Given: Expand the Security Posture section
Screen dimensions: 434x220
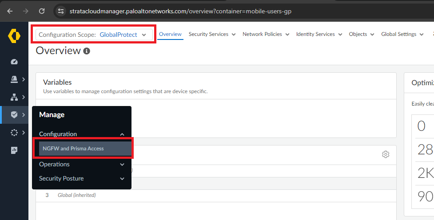Looking at the screenshot, I should point(82,179).
